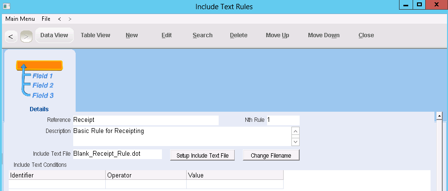
Task: Click Setup Include Text File button
Action: (202, 155)
